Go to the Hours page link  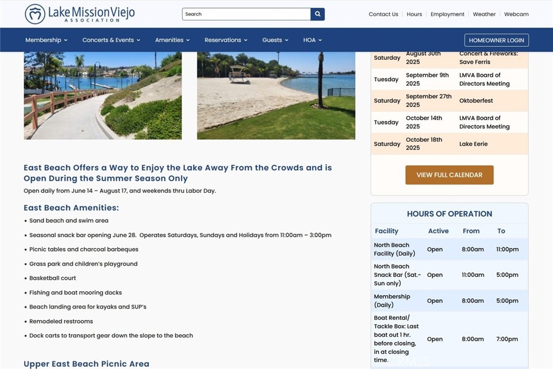click(x=414, y=15)
